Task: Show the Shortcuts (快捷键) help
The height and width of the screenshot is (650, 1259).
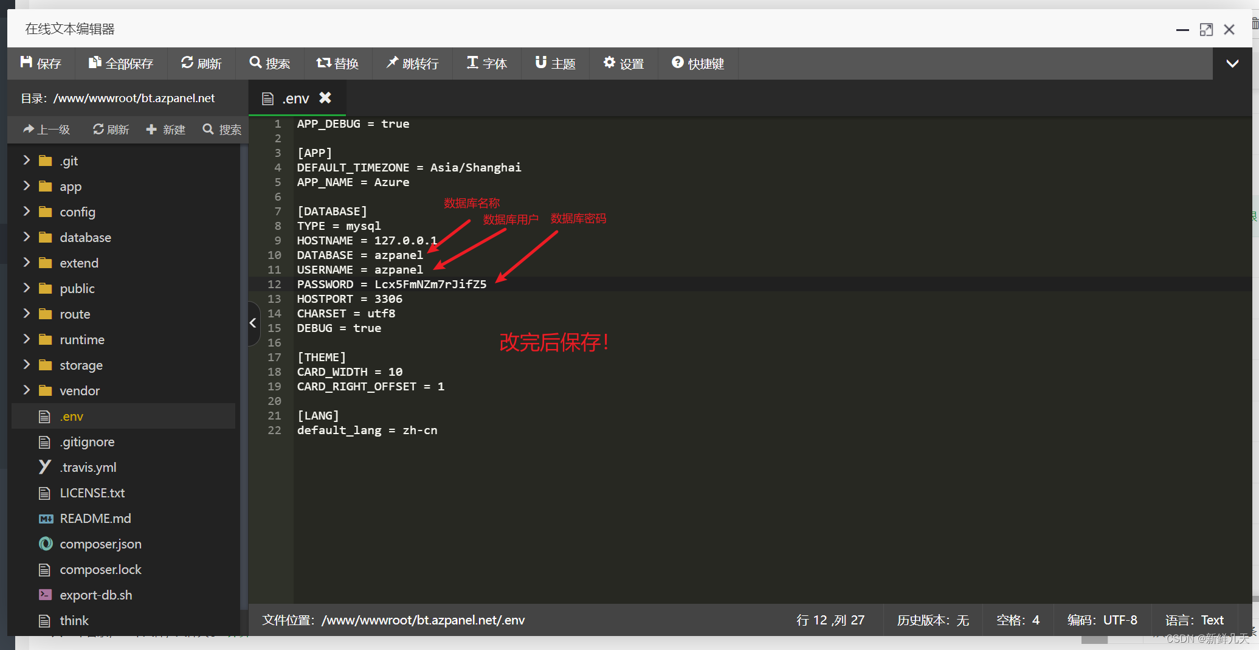Action: click(x=698, y=63)
